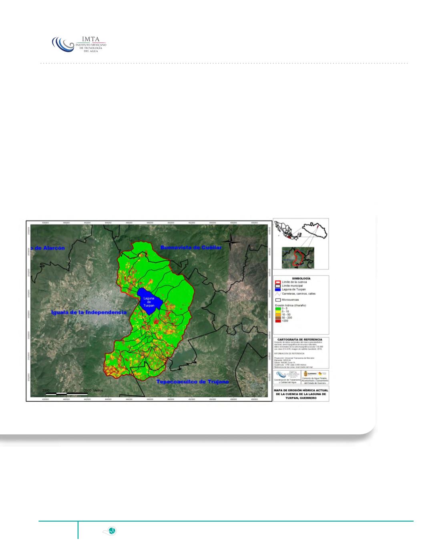Click the 'CARTOGRAFÍA DE REFERENCIA' heading

coord(300,339)
